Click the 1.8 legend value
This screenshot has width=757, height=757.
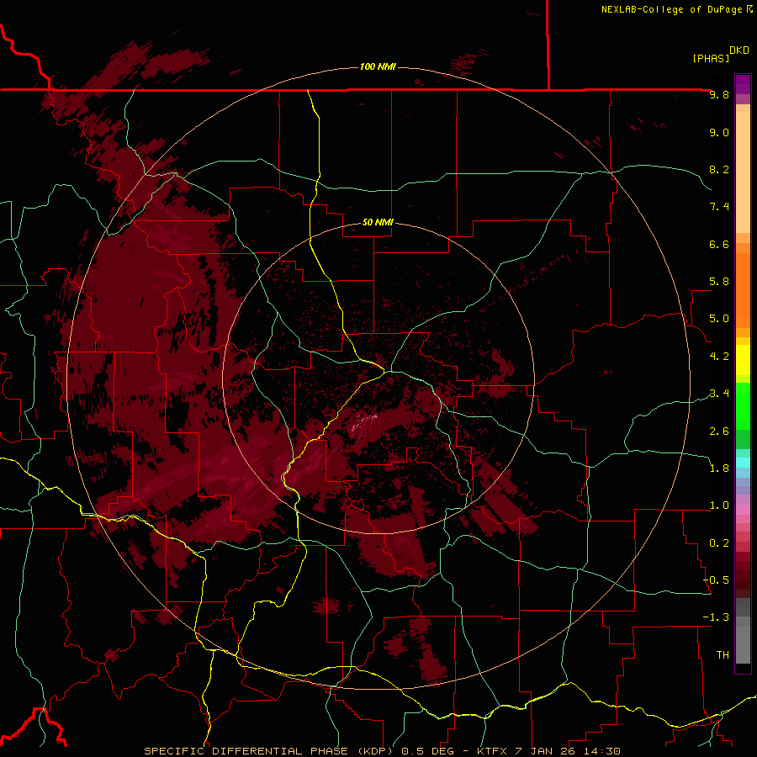pos(719,468)
